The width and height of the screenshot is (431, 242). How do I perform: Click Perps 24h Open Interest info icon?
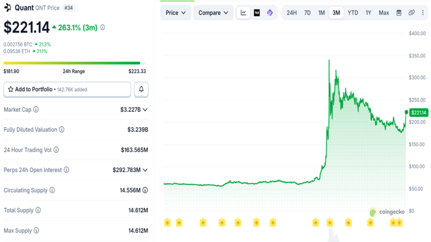(66, 170)
